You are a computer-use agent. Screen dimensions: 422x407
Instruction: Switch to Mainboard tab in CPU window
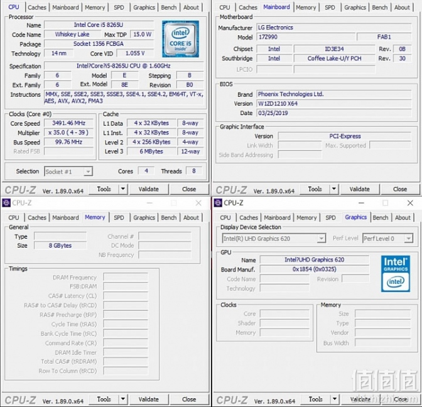[x=65, y=8]
